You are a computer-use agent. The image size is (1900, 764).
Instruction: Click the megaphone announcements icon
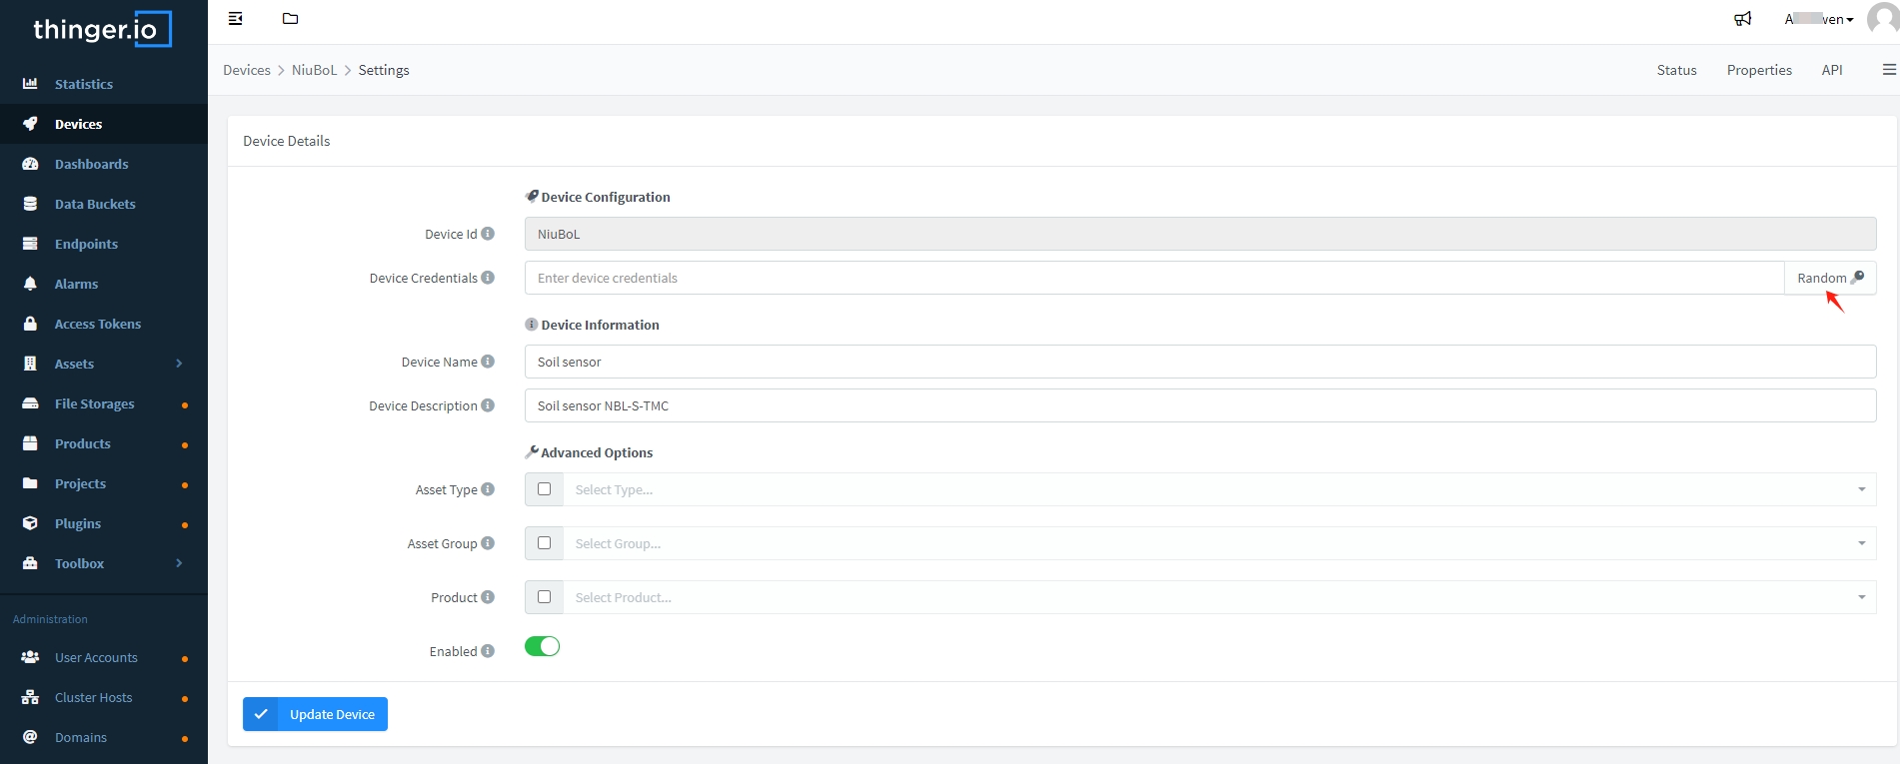(x=1742, y=19)
